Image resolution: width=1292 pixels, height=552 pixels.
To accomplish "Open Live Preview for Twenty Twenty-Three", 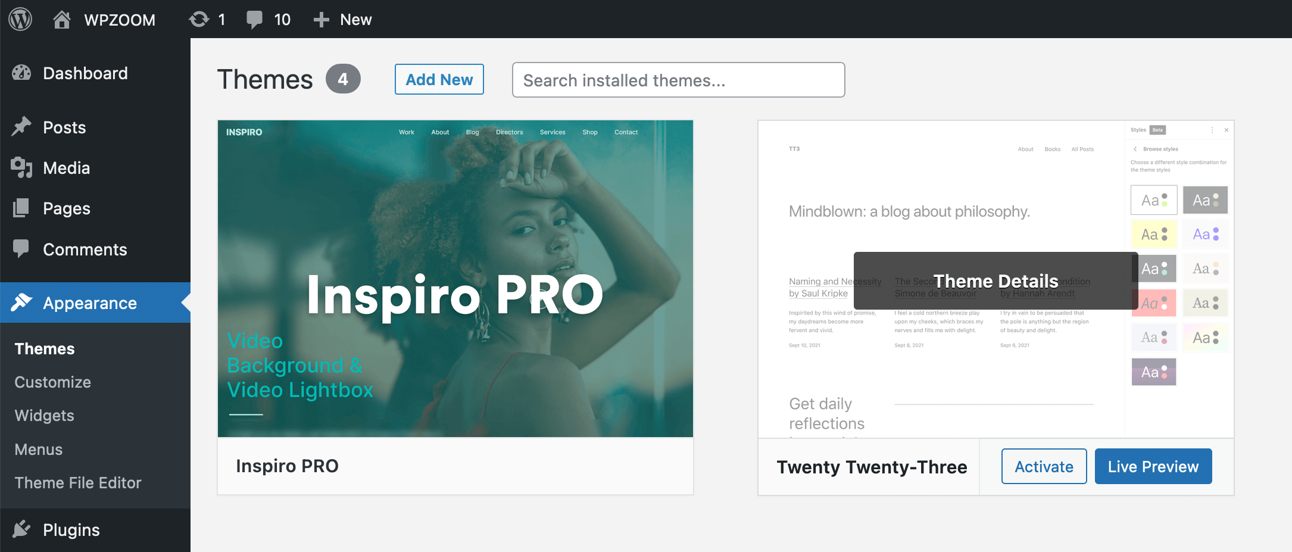I will pos(1153,466).
